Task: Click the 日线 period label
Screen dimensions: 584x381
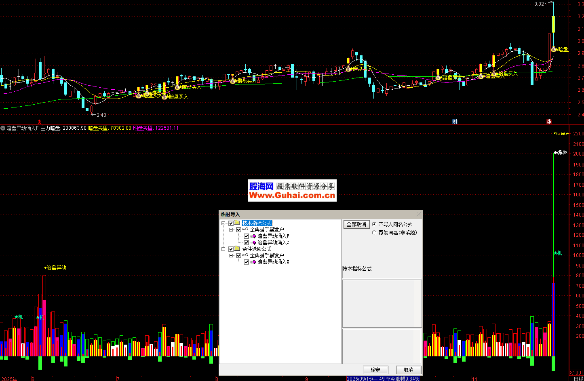Action: (x=578, y=379)
